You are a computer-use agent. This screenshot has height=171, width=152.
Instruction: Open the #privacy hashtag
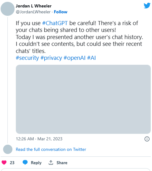51,58
